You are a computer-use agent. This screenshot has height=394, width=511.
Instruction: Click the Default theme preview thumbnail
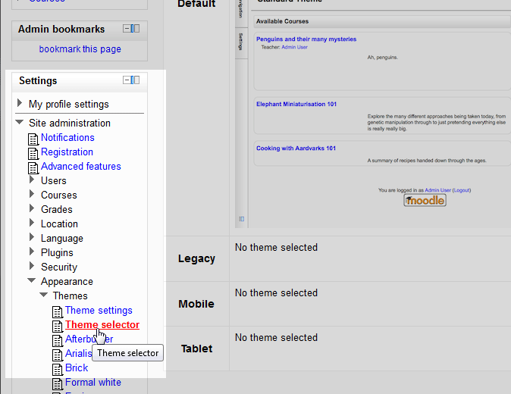(x=371, y=114)
